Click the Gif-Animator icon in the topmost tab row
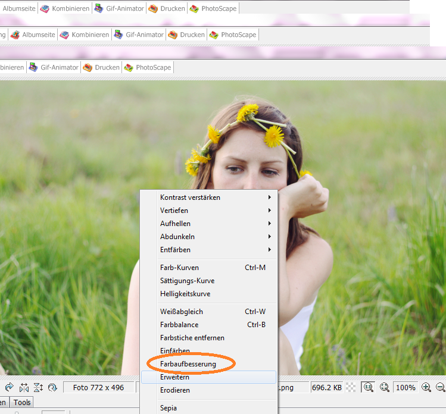Viewport: 446px width, 414px height. (x=99, y=9)
